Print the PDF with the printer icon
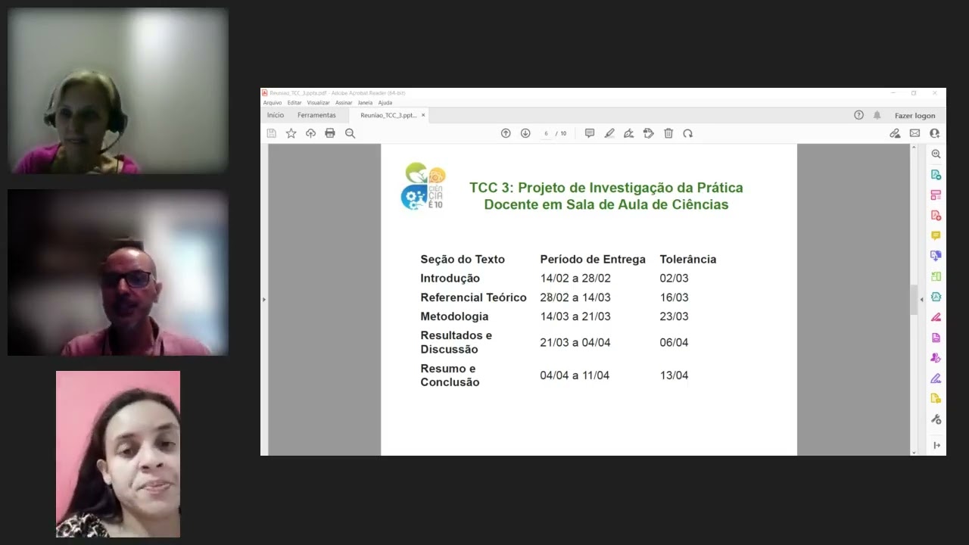 [x=330, y=133]
